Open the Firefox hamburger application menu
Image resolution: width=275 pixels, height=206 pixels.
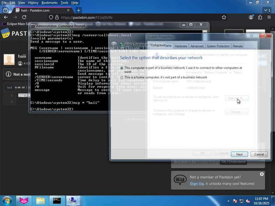269,17
